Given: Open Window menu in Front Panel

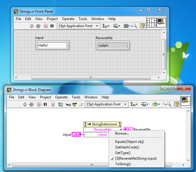Looking at the screenshot, I should click(x=98, y=19).
